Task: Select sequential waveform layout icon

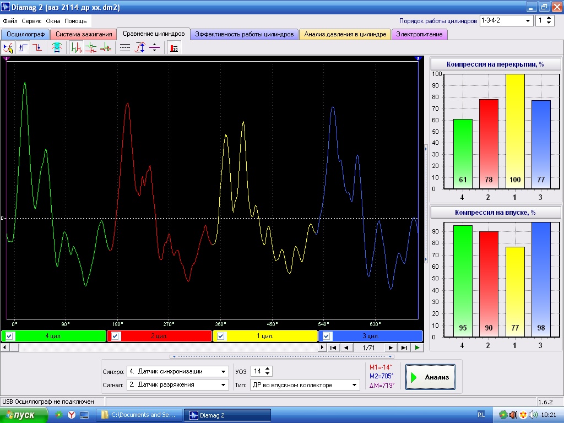Action: point(76,47)
